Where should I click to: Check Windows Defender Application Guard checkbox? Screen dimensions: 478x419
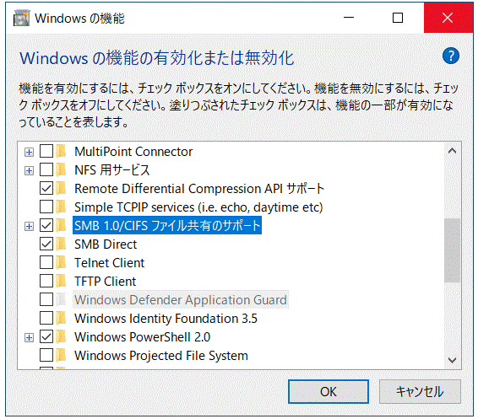tap(46, 300)
